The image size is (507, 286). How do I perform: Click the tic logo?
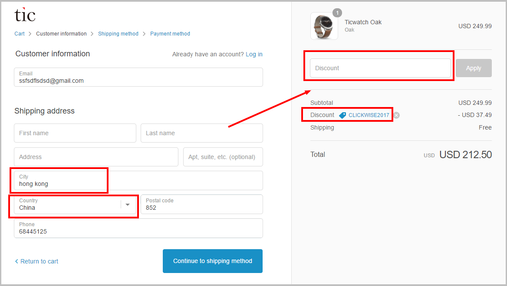[x=25, y=15]
